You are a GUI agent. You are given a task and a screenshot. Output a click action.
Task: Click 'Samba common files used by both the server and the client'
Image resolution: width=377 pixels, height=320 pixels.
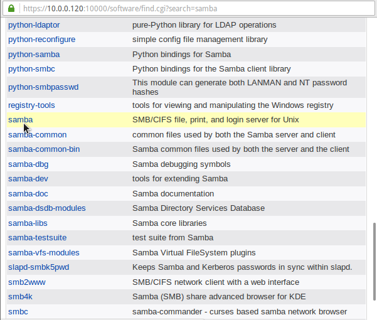[x=241, y=149]
